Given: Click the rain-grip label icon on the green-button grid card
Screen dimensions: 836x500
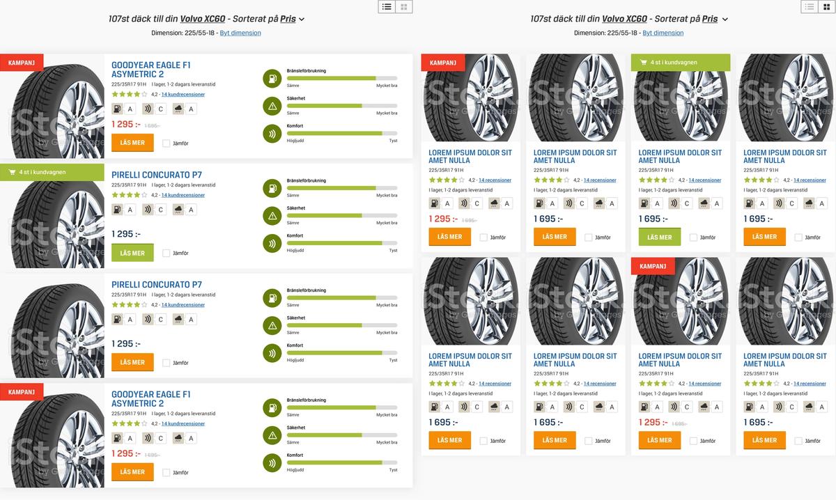Looking at the screenshot, I should click(704, 203).
